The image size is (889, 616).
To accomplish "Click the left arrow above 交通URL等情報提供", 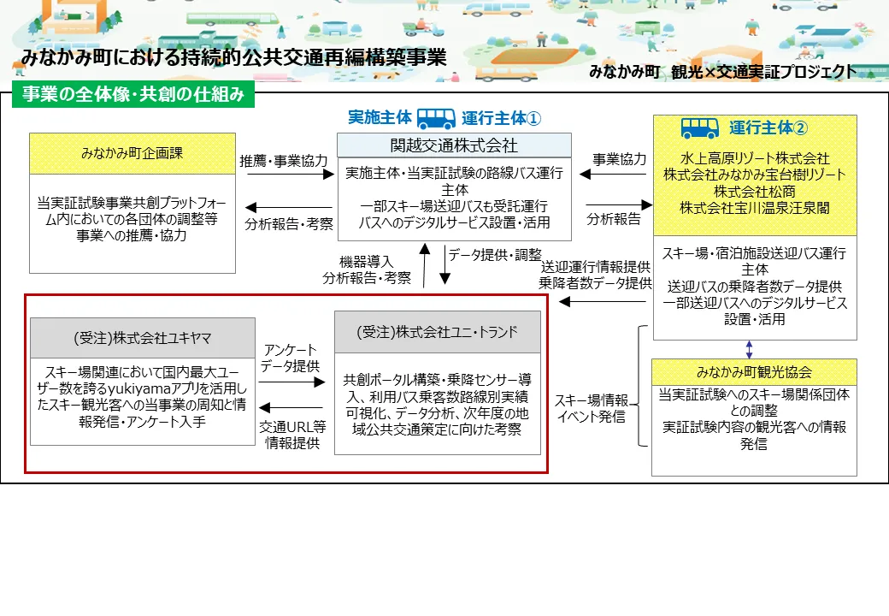I will [x=291, y=408].
